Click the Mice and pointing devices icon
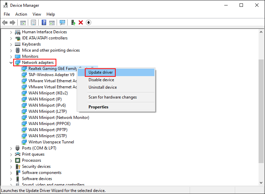 point(18,50)
